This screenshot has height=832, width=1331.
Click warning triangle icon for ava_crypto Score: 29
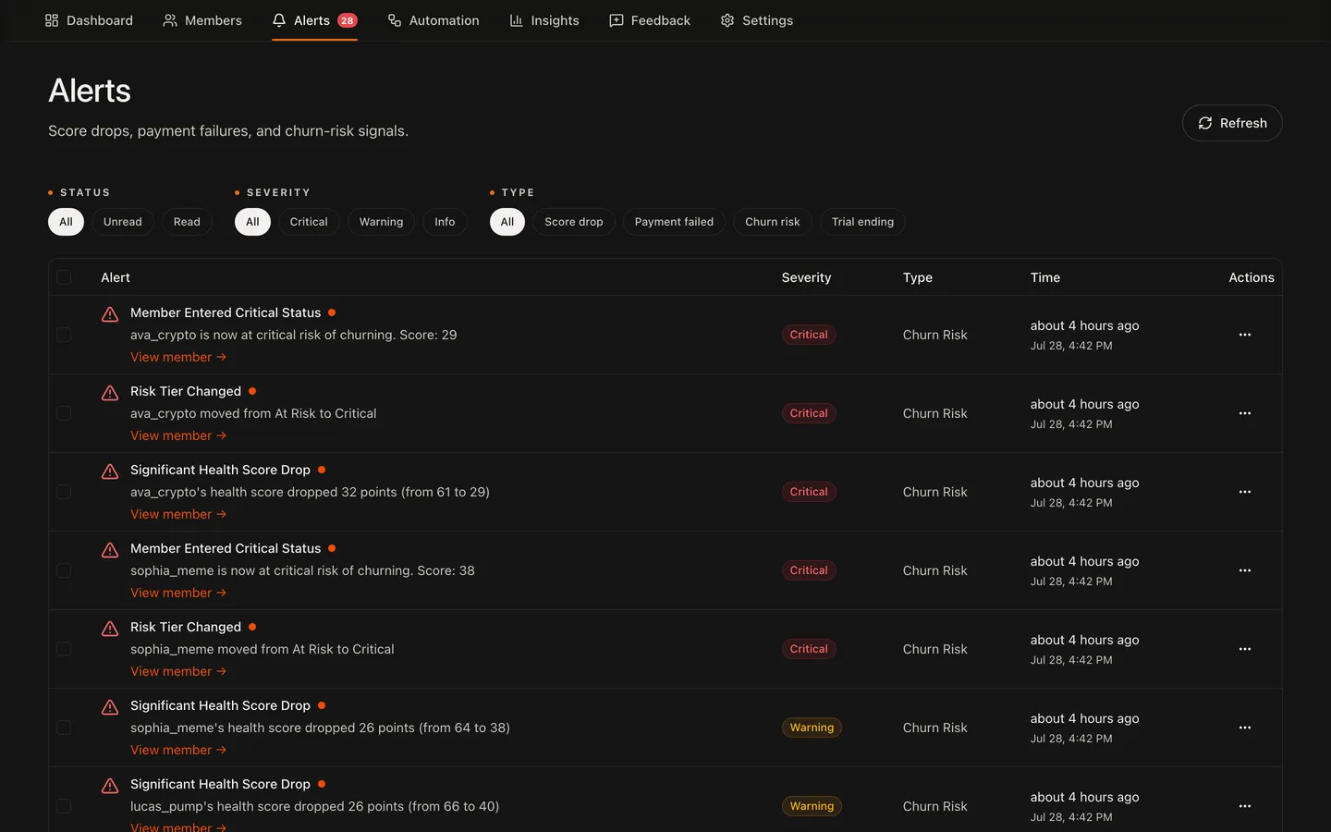tap(110, 314)
